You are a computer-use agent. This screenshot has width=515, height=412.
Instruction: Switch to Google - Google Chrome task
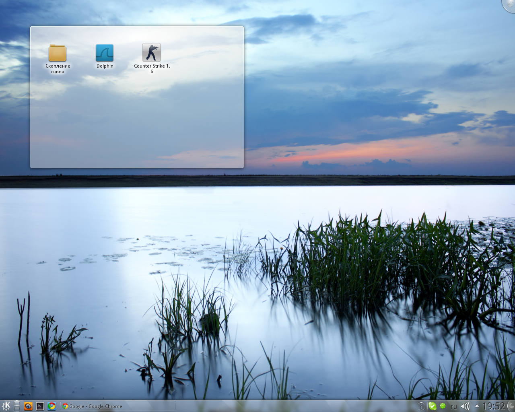point(117,406)
